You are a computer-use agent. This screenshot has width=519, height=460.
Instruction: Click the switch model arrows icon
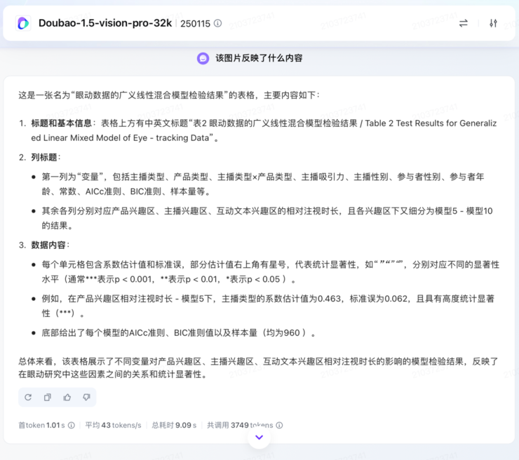[x=463, y=23]
